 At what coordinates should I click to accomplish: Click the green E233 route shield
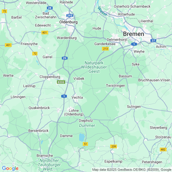pos(61,82)
